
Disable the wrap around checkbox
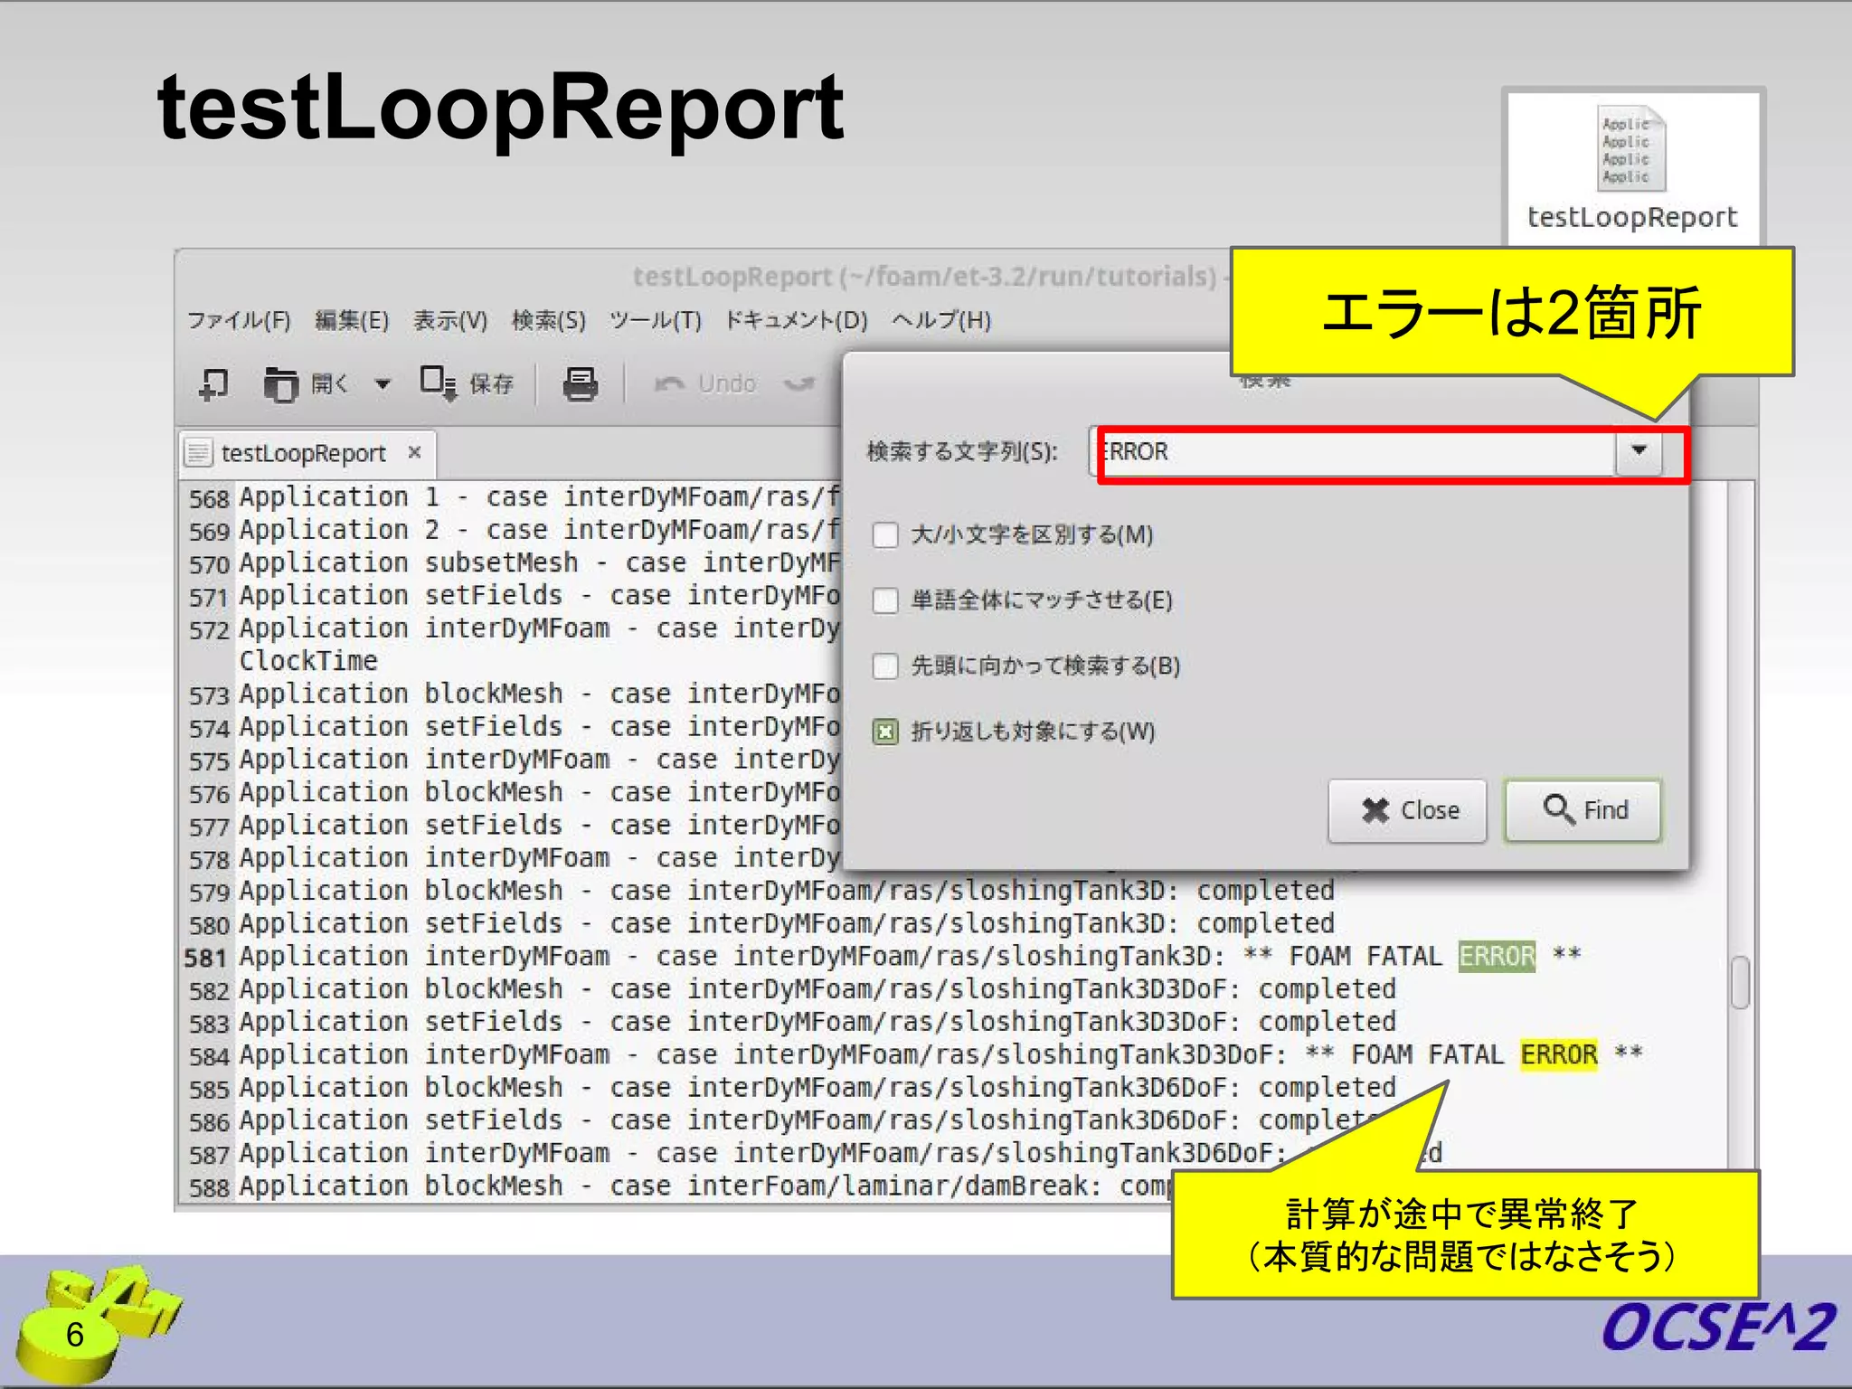coord(885,732)
